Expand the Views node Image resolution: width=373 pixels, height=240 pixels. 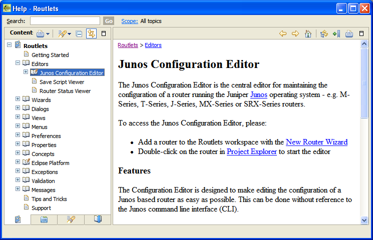click(18, 116)
